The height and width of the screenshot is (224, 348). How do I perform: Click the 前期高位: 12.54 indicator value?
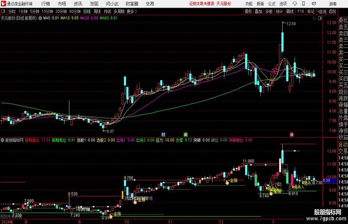[38, 140]
